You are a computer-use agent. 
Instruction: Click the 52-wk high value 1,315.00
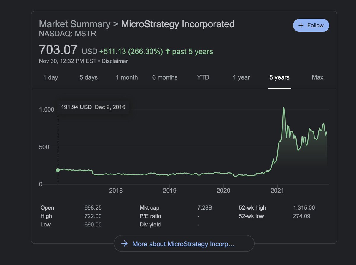pos(304,208)
